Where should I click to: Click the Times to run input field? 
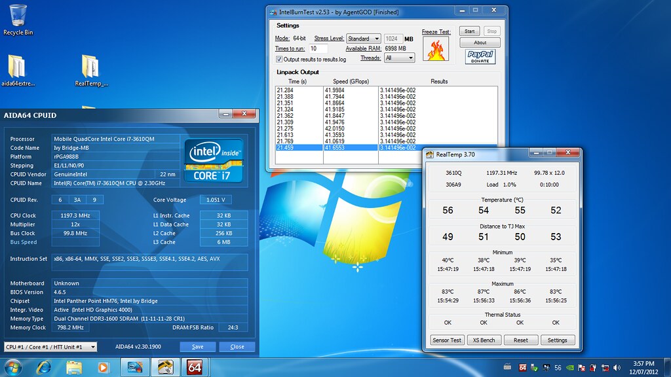click(318, 48)
